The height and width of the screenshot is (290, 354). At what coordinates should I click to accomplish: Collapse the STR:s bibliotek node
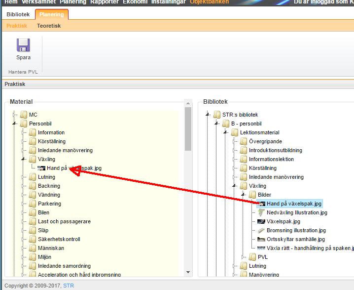coord(208,115)
